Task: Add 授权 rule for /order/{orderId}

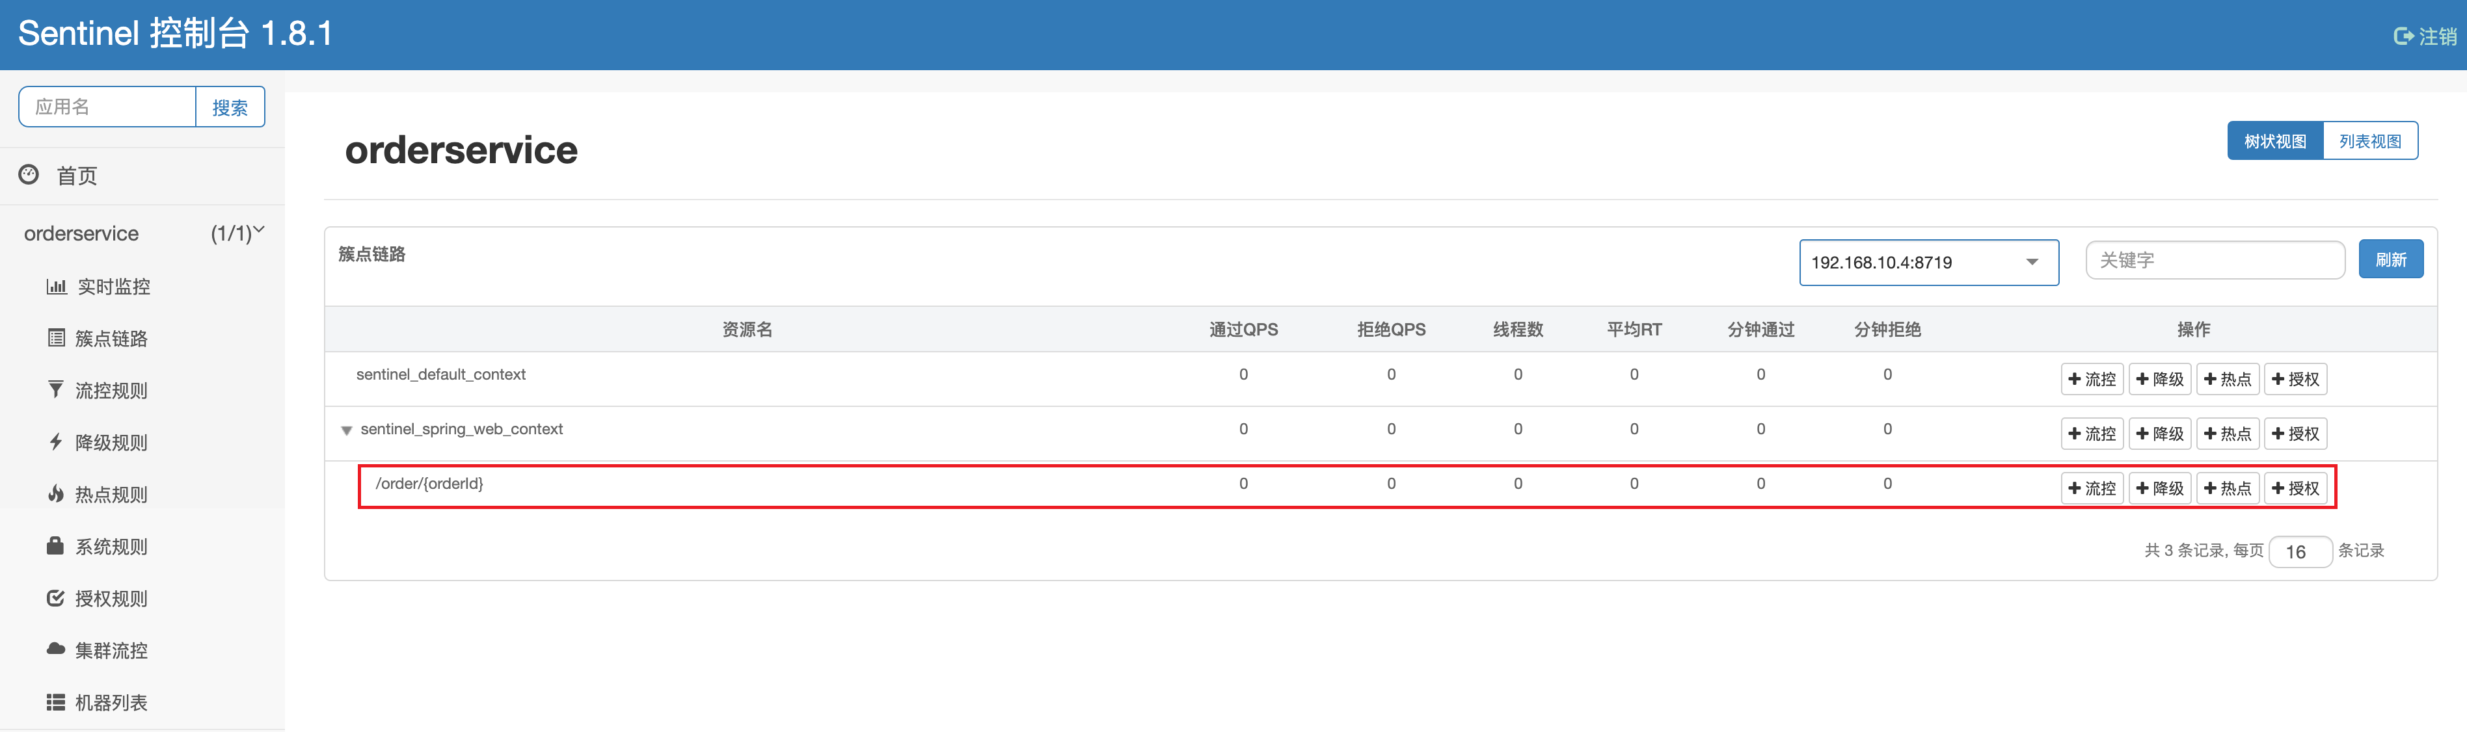Action: click(2296, 488)
